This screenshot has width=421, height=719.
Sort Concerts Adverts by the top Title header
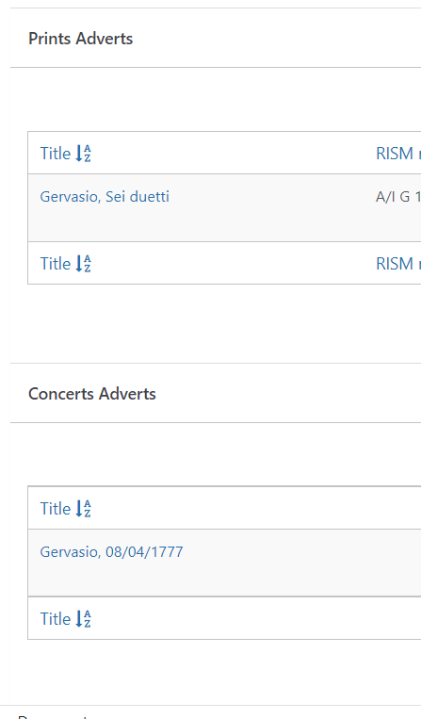pyautogui.click(x=55, y=509)
